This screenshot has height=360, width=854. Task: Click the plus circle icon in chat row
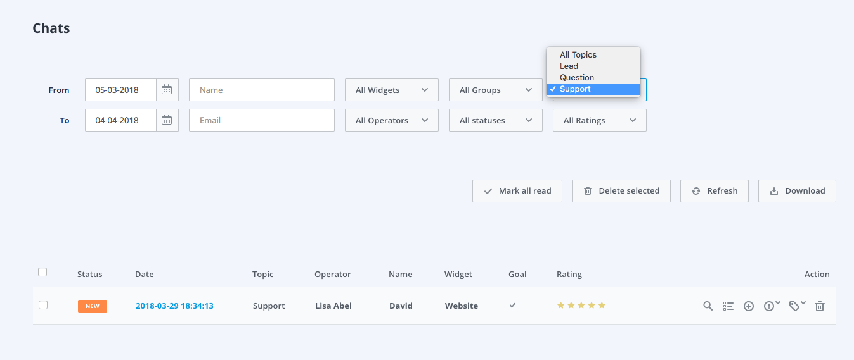[749, 306]
